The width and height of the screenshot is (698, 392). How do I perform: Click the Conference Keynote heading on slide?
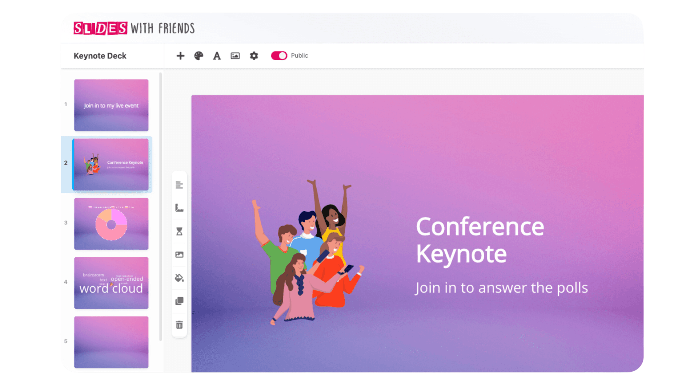tap(480, 240)
